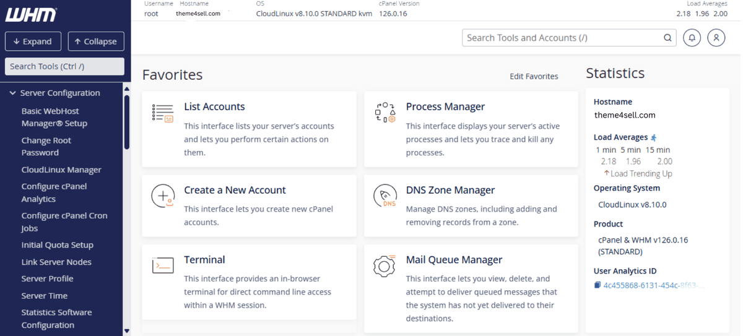Open Server Time

45,296
